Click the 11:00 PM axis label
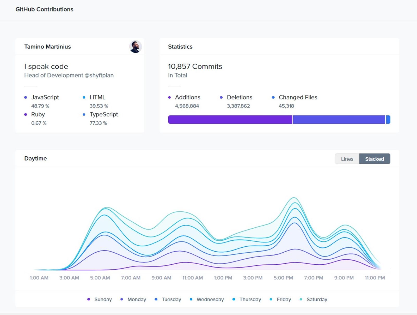 coord(375,278)
